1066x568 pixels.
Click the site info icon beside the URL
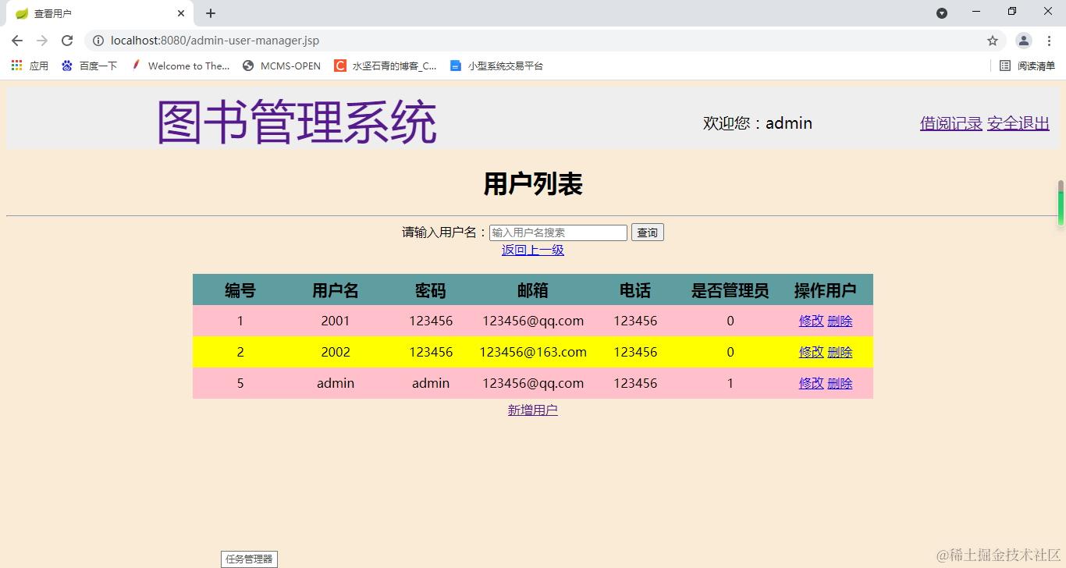tap(98, 41)
